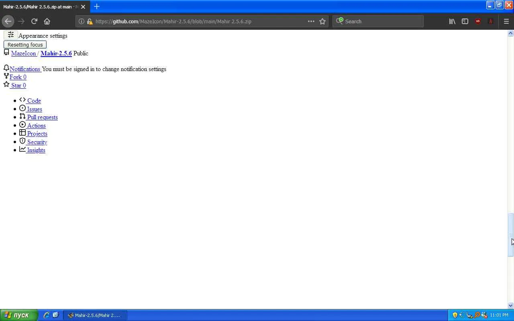Click the red extension icon beside uBlock

click(491, 21)
